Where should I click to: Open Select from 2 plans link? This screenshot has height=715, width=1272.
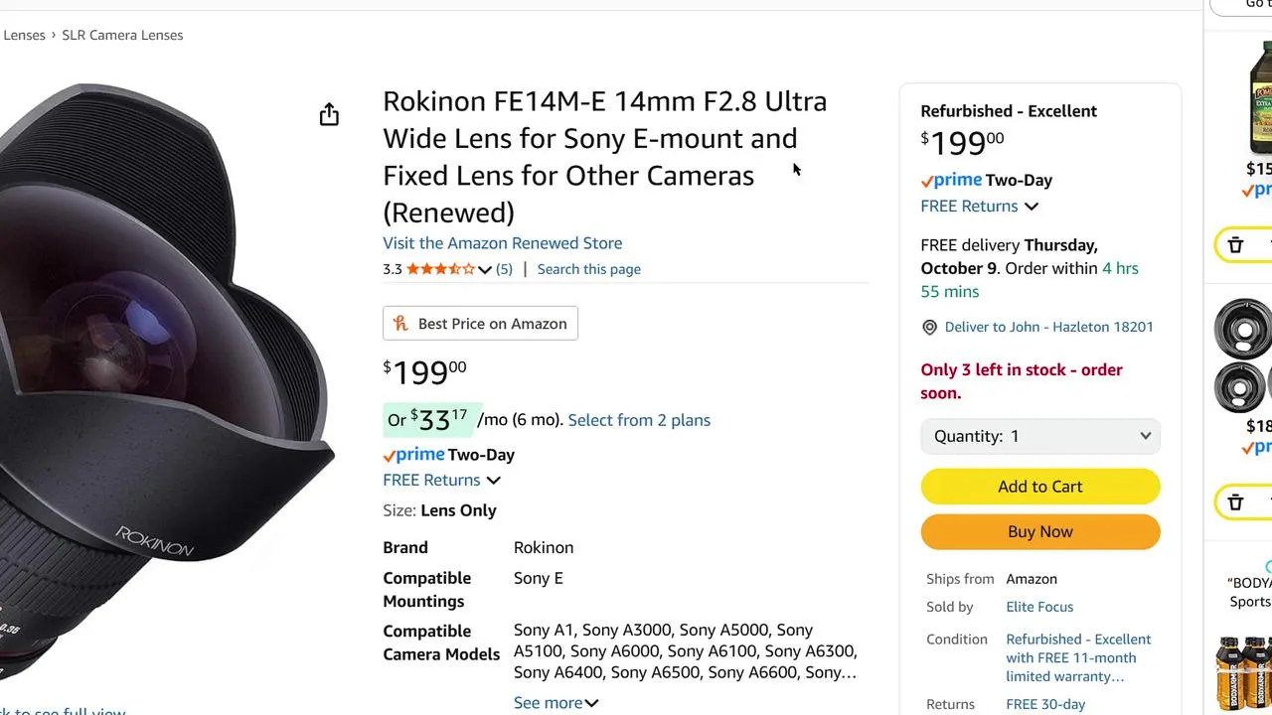639,420
